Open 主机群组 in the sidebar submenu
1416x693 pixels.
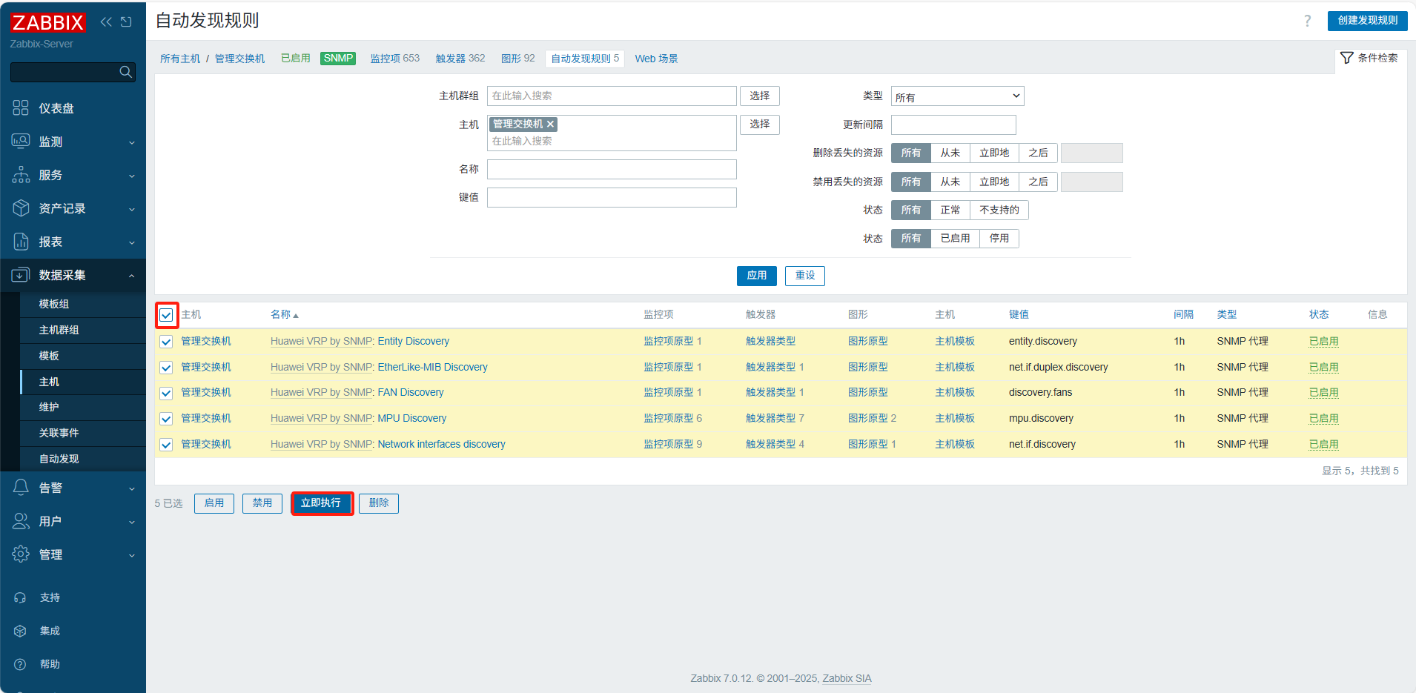[x=83, y=331]
